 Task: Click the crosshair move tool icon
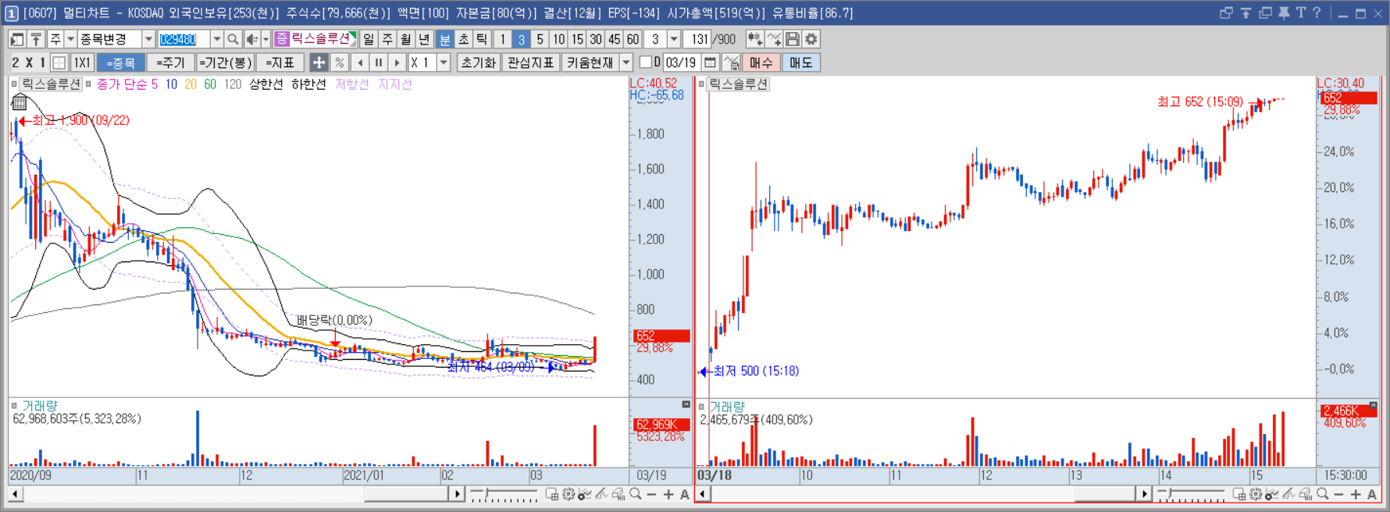[319, 62]
